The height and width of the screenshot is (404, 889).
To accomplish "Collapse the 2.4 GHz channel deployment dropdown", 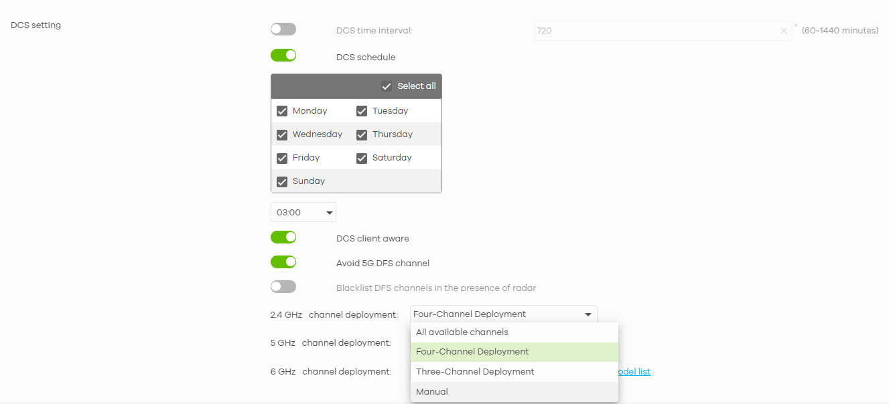I will (x=588, y=314).
